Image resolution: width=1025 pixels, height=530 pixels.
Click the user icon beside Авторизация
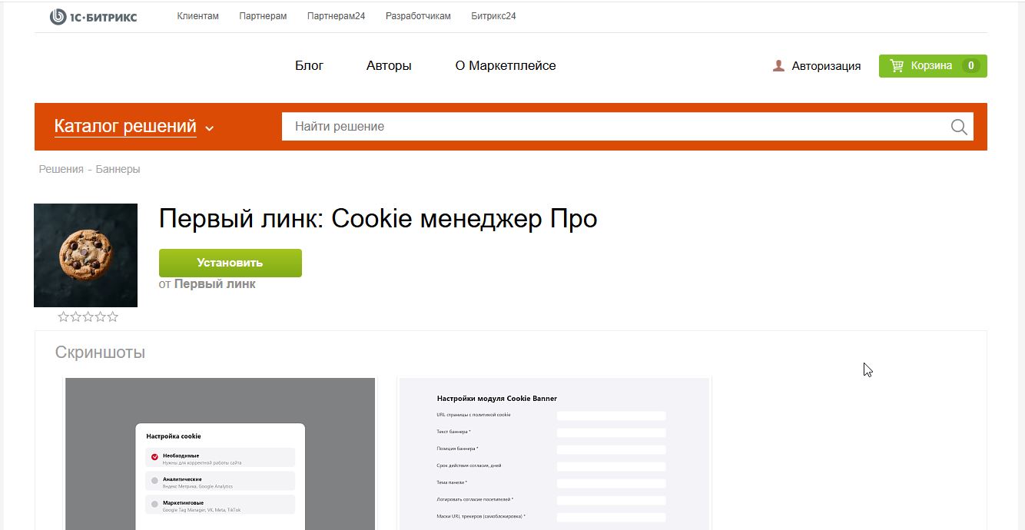coord(778,66)
